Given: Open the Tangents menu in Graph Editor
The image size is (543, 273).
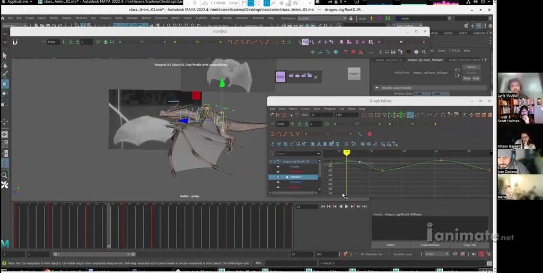Looking at the screenshot, I should click(x=329, y=108).
